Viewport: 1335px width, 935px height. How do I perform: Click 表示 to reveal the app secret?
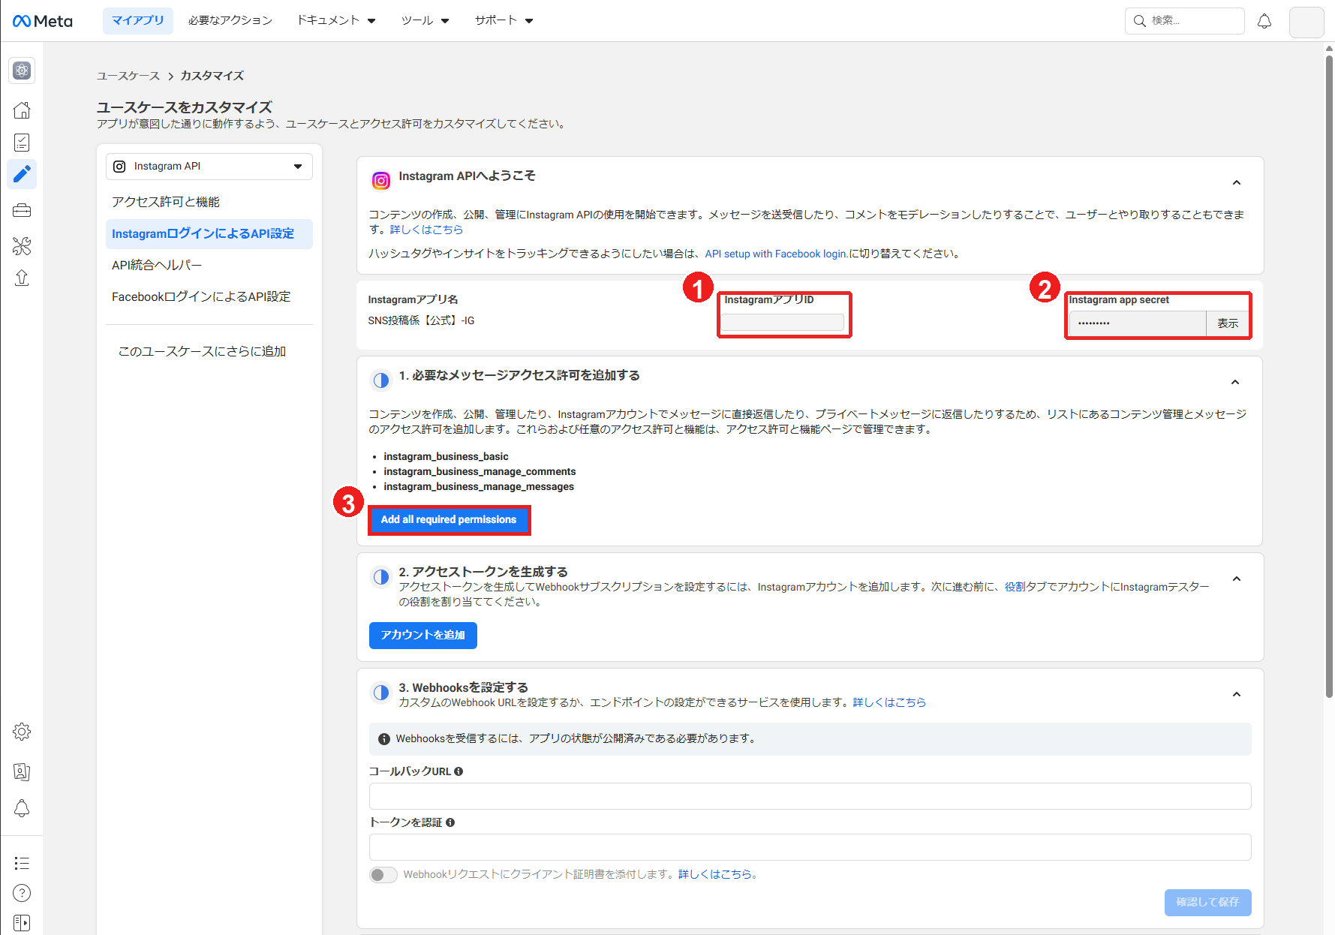tap(1228, 323)
